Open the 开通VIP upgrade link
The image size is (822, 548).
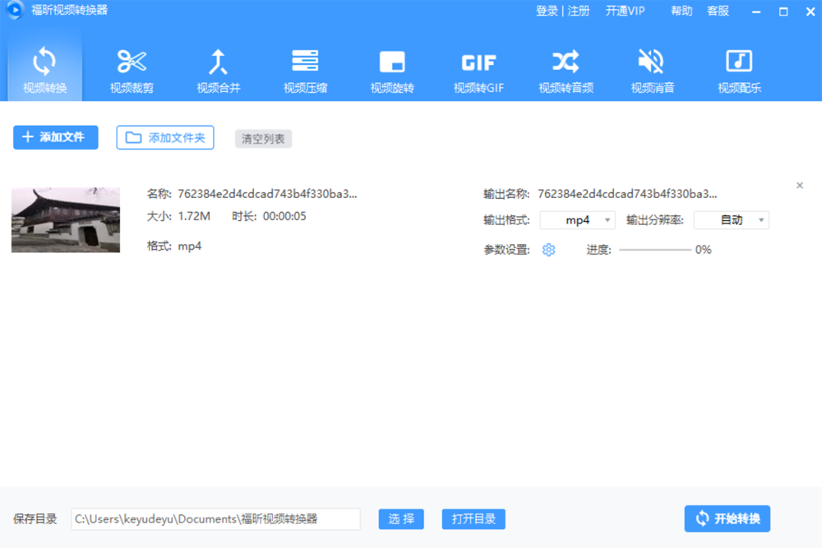pyautogui.click(x=626, y=11)
